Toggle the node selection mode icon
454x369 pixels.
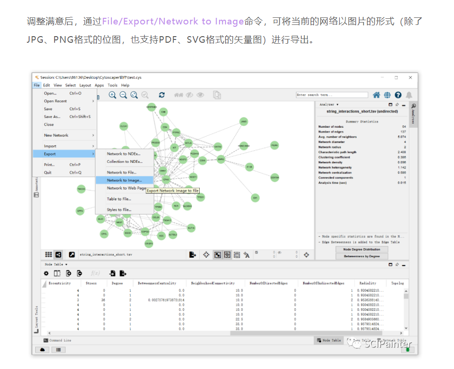pyautogui.click(x=218, y=254)
